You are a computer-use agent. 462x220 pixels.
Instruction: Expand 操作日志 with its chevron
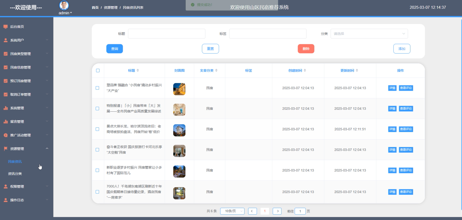pos(47,200)
